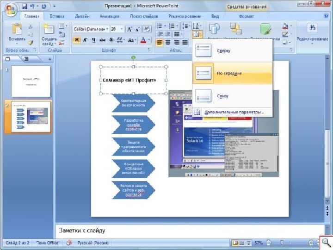Click Русский (Россия) language button
This screenshot has width=333, height=250.
pyautogui.click(x=92, y=243)
